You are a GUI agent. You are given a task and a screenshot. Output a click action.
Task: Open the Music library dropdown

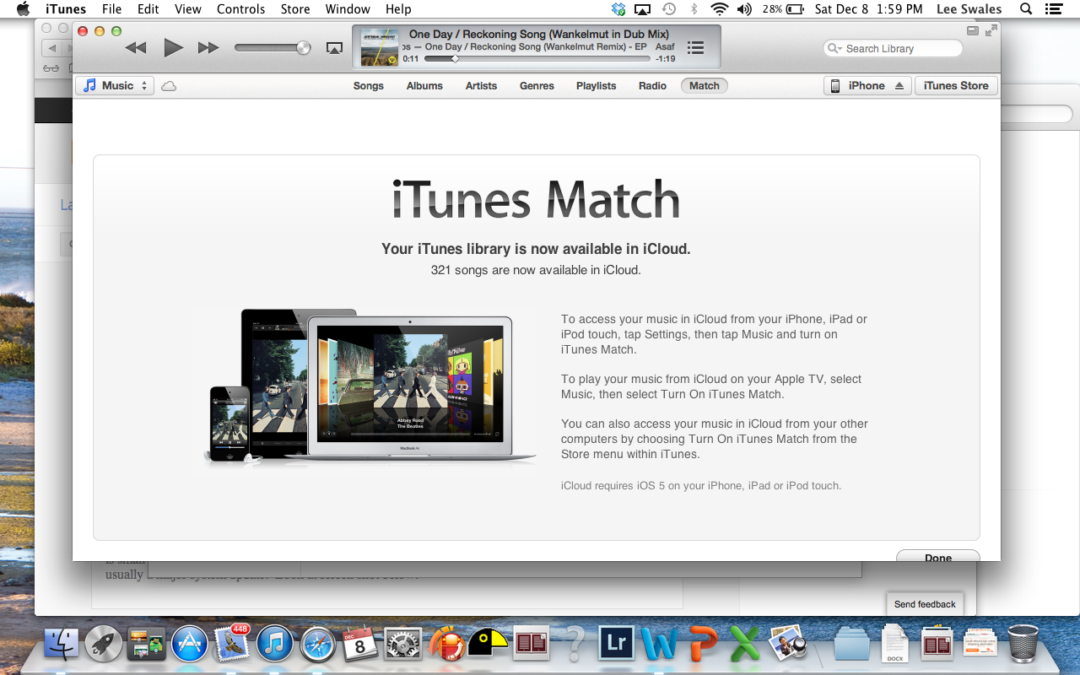[116, 86]
